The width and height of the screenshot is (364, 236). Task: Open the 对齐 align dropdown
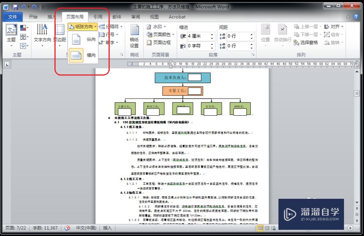click(334, 27)
